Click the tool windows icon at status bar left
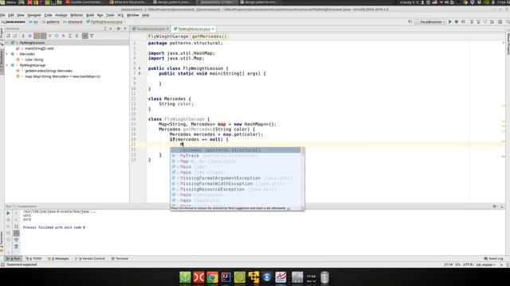 (2, 265)
